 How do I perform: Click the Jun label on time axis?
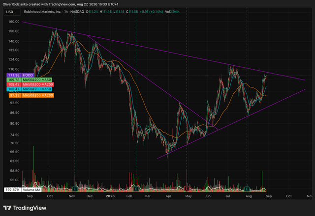point(208,196)
